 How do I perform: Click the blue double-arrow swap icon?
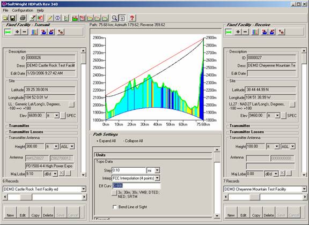click(x=57, y=18)
